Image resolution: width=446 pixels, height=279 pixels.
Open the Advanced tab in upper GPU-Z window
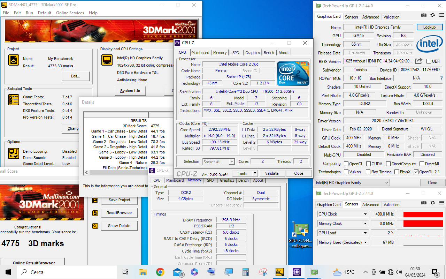click(371, 17)
